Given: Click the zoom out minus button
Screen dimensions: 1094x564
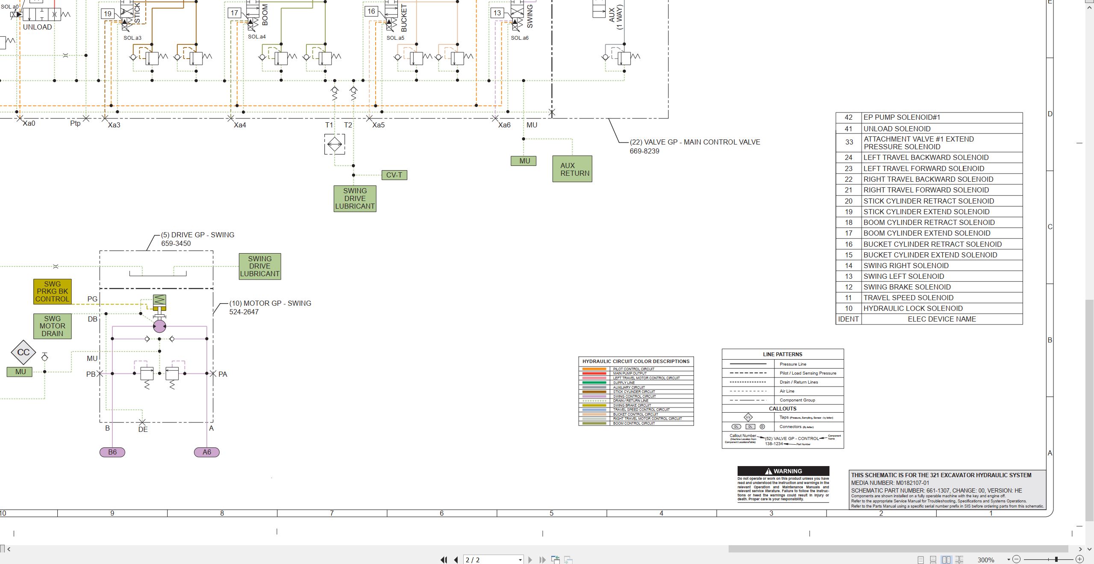Looking at the screenshot, I should [x=1017, y=559].
